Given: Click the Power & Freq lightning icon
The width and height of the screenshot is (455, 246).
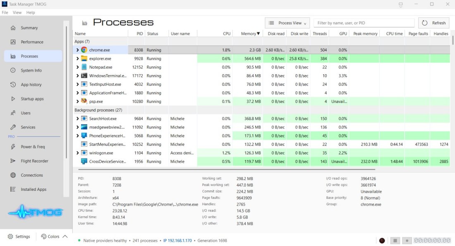Looking at the screenshot, I should (x=13, y=147).
